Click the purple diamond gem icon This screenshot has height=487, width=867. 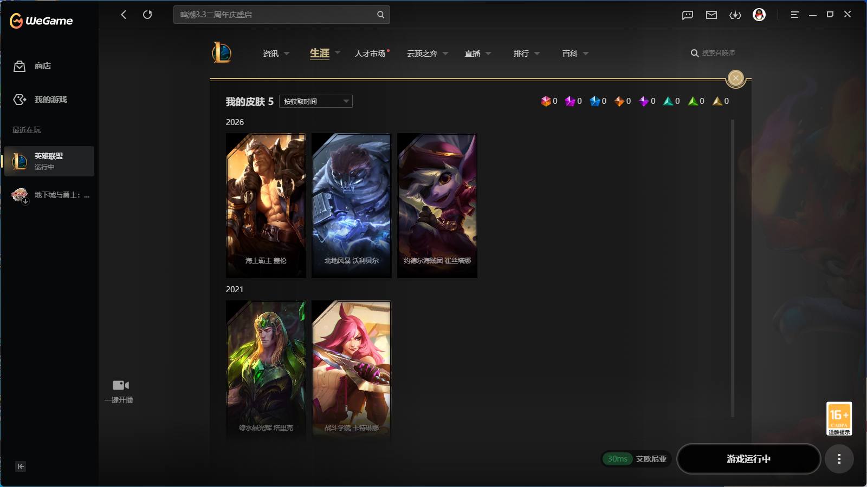[644, 101]
